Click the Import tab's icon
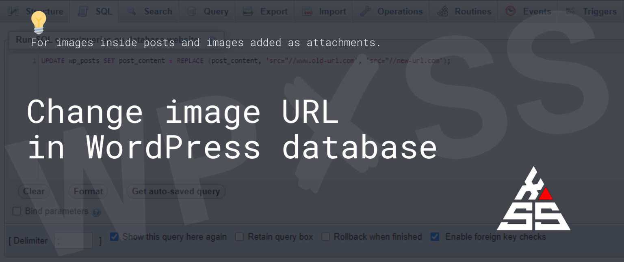Viewport: 624px width, 262px height. click(x=308, y=11)
